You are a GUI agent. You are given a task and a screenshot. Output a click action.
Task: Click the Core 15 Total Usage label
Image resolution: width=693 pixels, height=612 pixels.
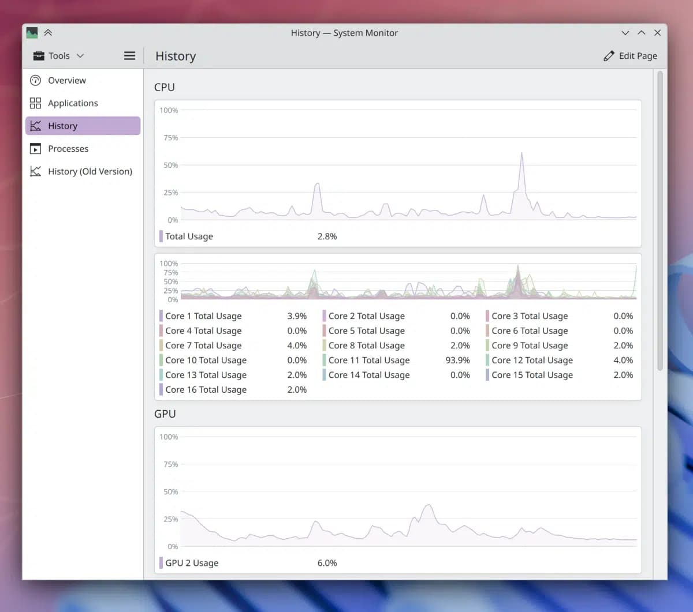(532, 375)
